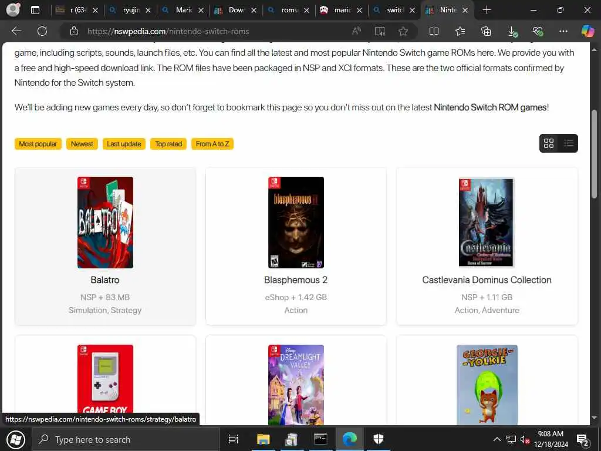Open the Favorites list

(x=460, y=32)
